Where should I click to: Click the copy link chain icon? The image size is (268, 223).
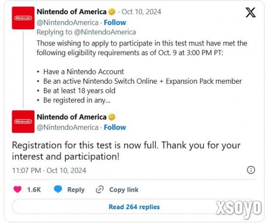coord(100,189)
